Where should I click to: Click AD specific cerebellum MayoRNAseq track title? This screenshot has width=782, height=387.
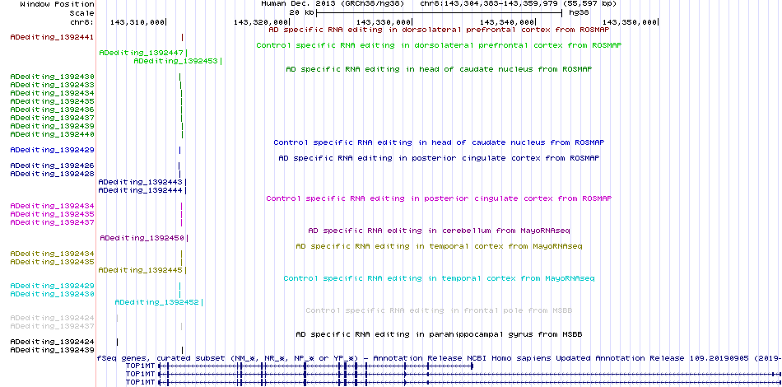click(x=439, y=231)
